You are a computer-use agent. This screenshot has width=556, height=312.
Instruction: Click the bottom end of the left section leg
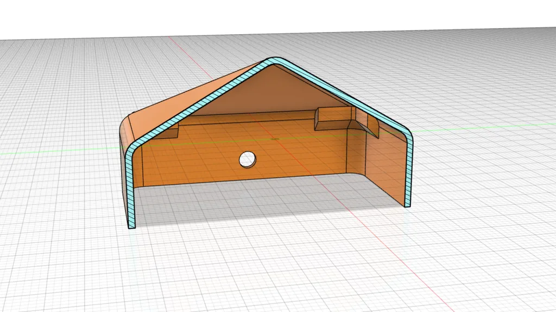click(131, 226)
